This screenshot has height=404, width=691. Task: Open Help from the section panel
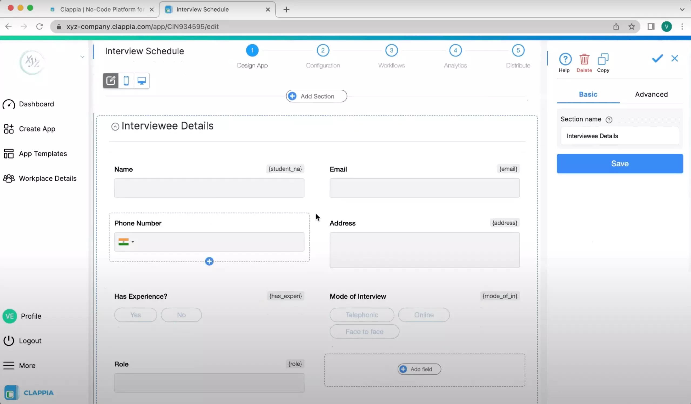tap(565, 62)
